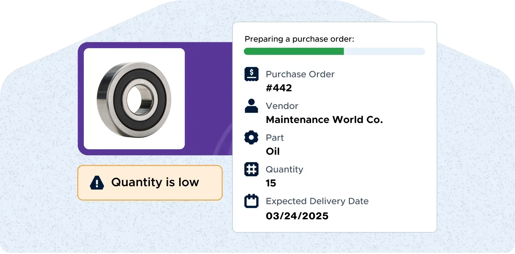The height and width of the screenshot is (254, 515).
Task: Open the bearing part image thumbnail
Action: point(134,99)
